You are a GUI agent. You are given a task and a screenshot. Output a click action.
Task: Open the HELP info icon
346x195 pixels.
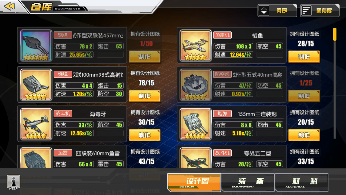14,182
